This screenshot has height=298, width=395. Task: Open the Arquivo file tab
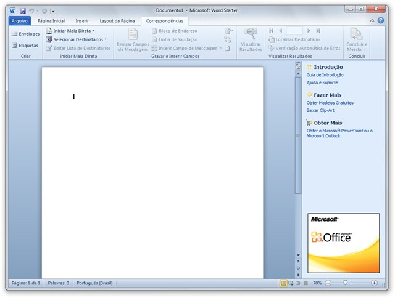point(20,21)
